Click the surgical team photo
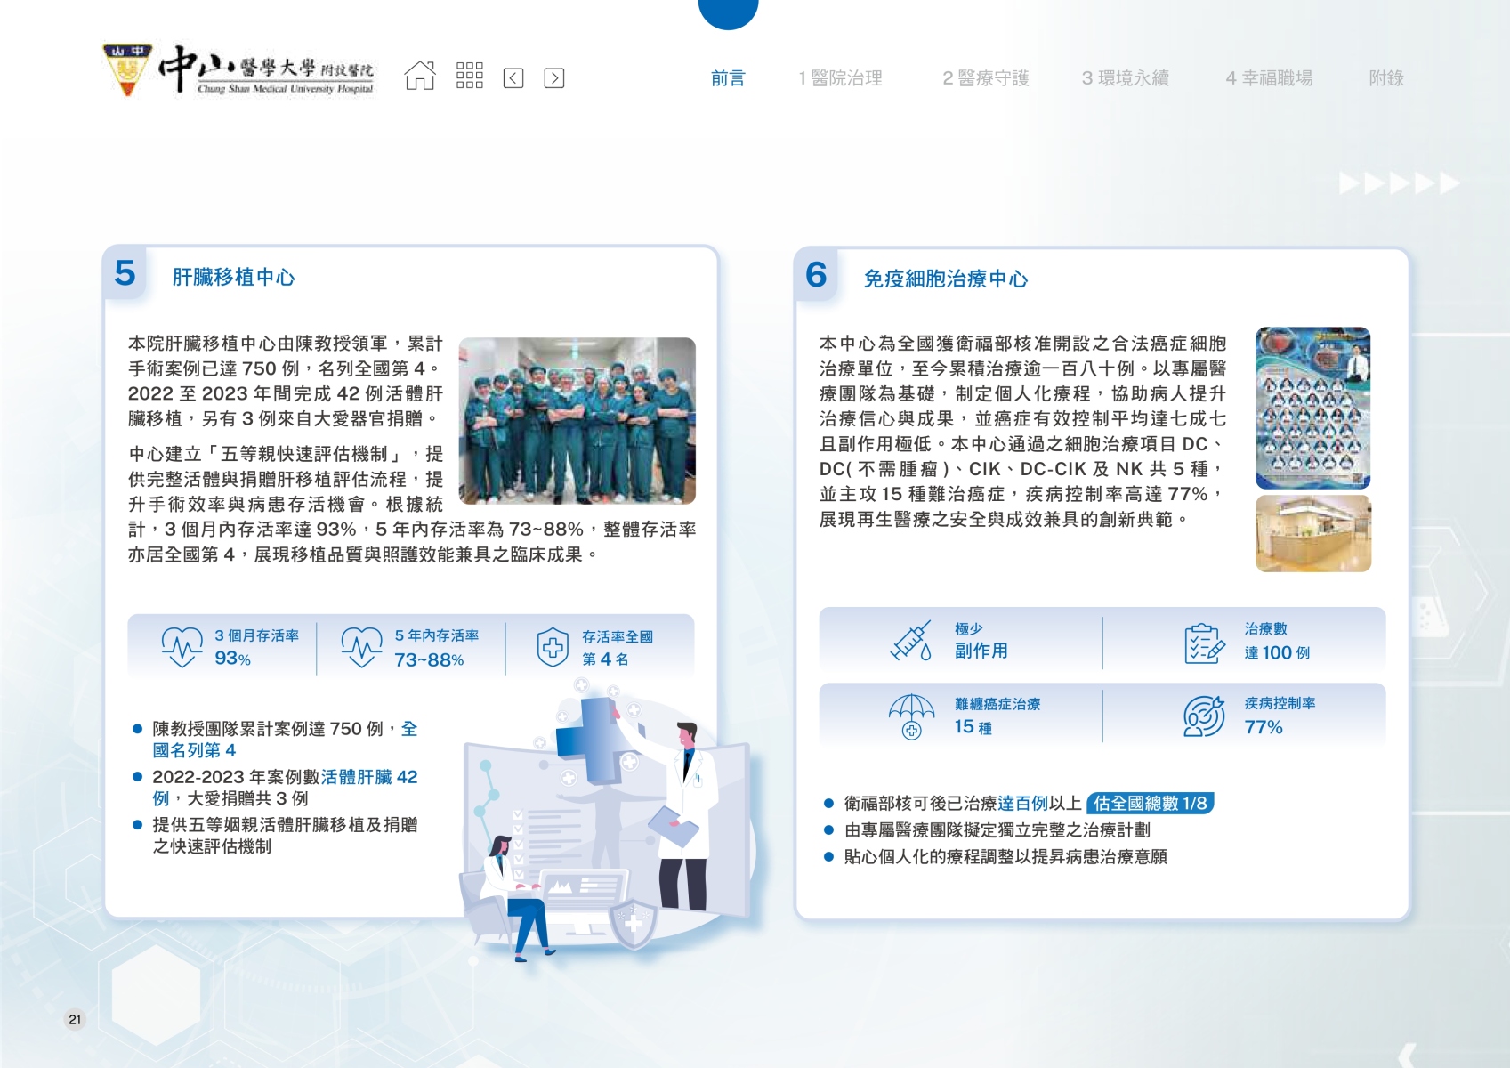Image resolution: width=1510 pixels, height=1068 pixels. [x=577, y=420]
